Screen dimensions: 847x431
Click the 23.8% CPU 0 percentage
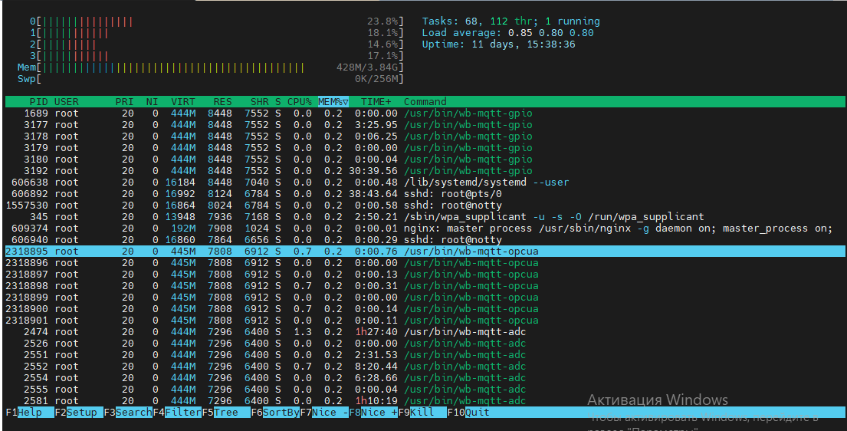382,21
